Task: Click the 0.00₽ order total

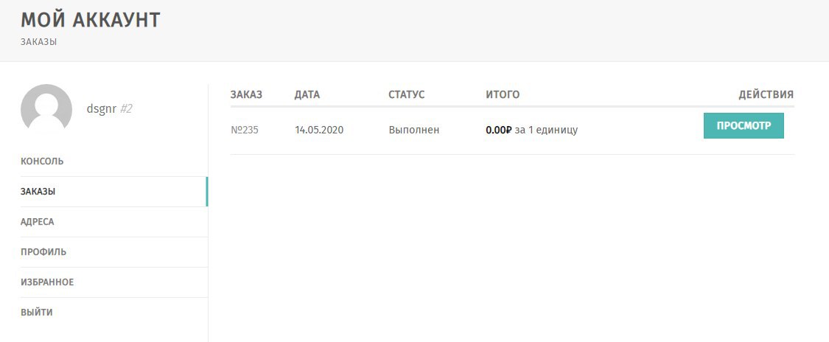Action: pyautogui.click(x=499, y=130)
